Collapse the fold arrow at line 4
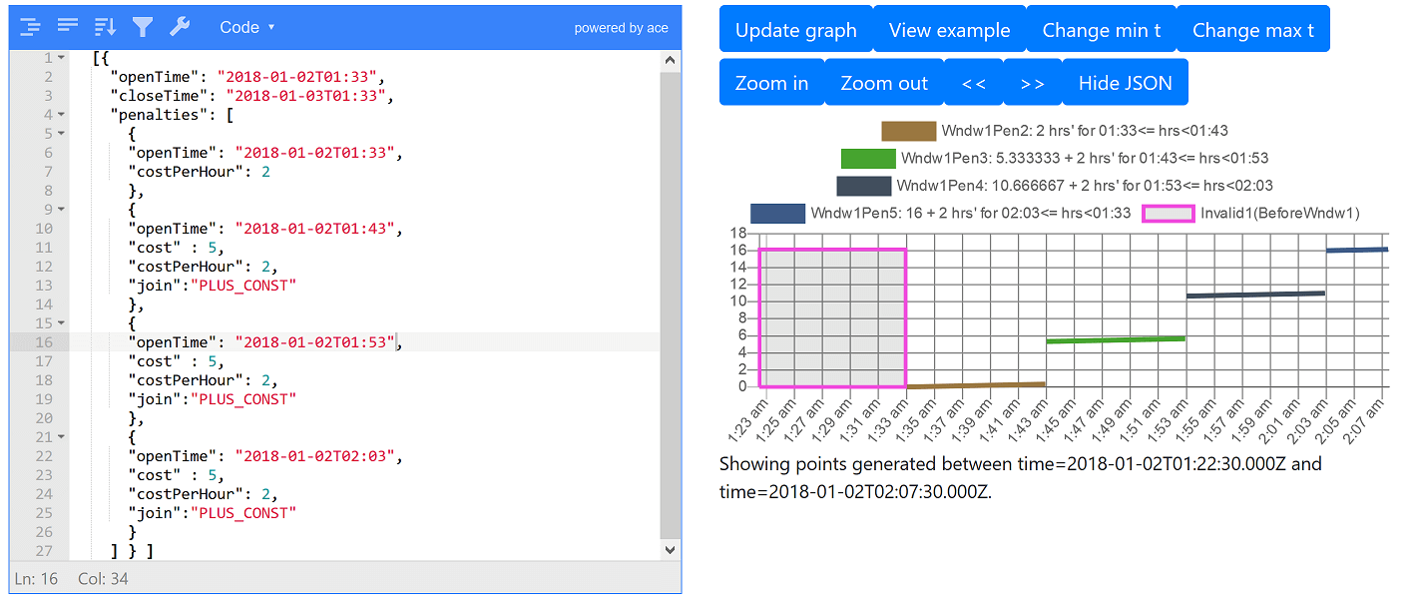The image size is (1417, 603). [61, 115]
